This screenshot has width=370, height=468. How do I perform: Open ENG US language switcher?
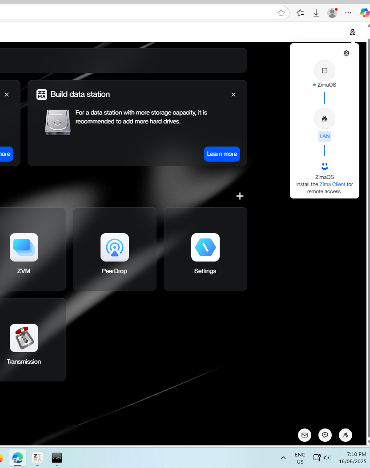click(300, 458)
